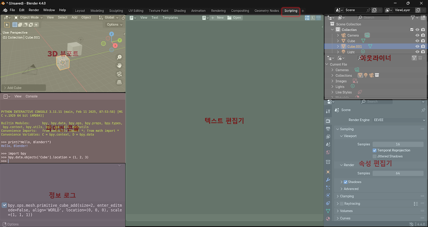Open the viewport Options dropdown
Viewport: 428px width, 227px height.
coord(115,25)
